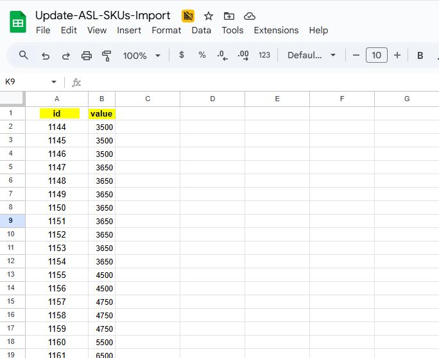Open more number formats 123
Screen dimensions: 439x358
tap(264, 55)
